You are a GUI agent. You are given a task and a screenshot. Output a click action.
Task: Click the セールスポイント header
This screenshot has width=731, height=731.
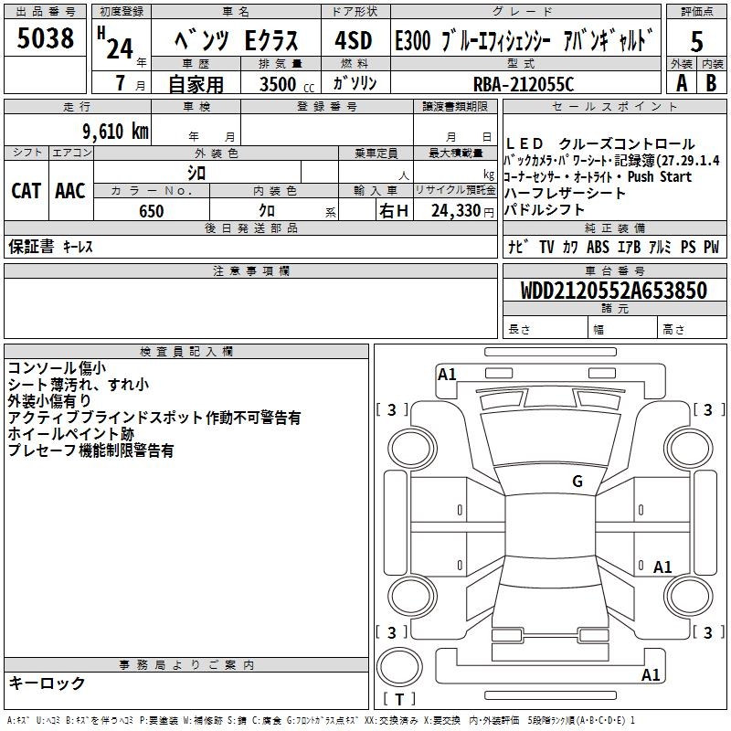(614, 107)
